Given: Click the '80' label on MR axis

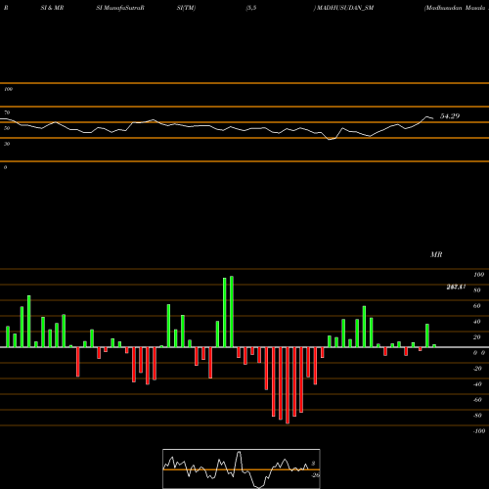Looking at the screenshot, I should pos(477,290).
